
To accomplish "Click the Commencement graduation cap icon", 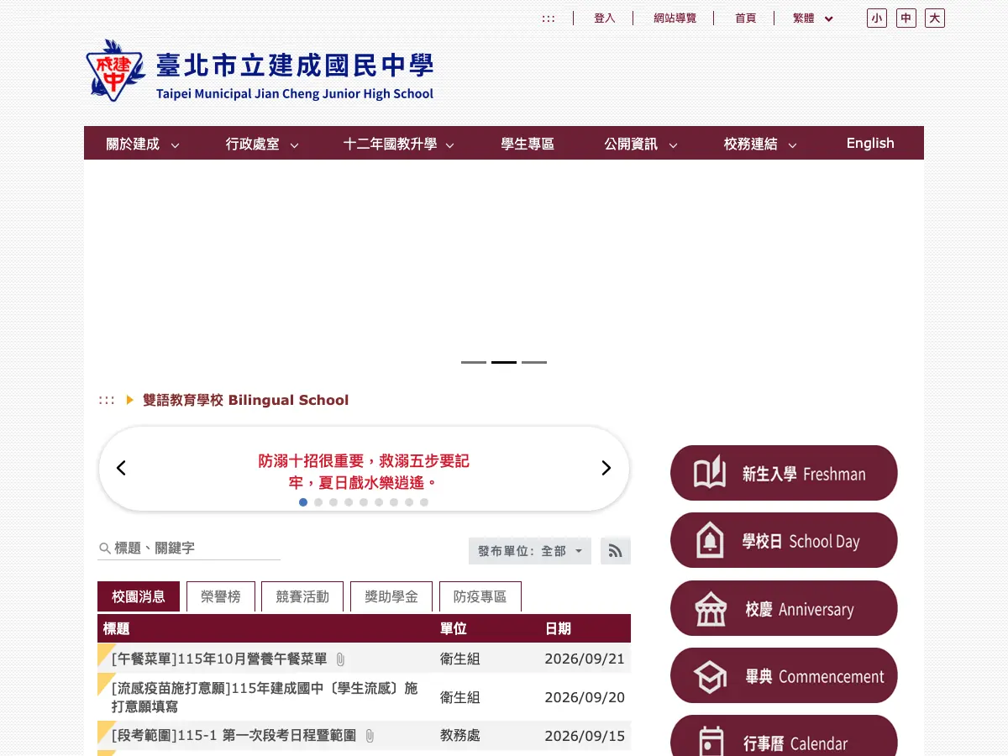I will click(710, 676).
